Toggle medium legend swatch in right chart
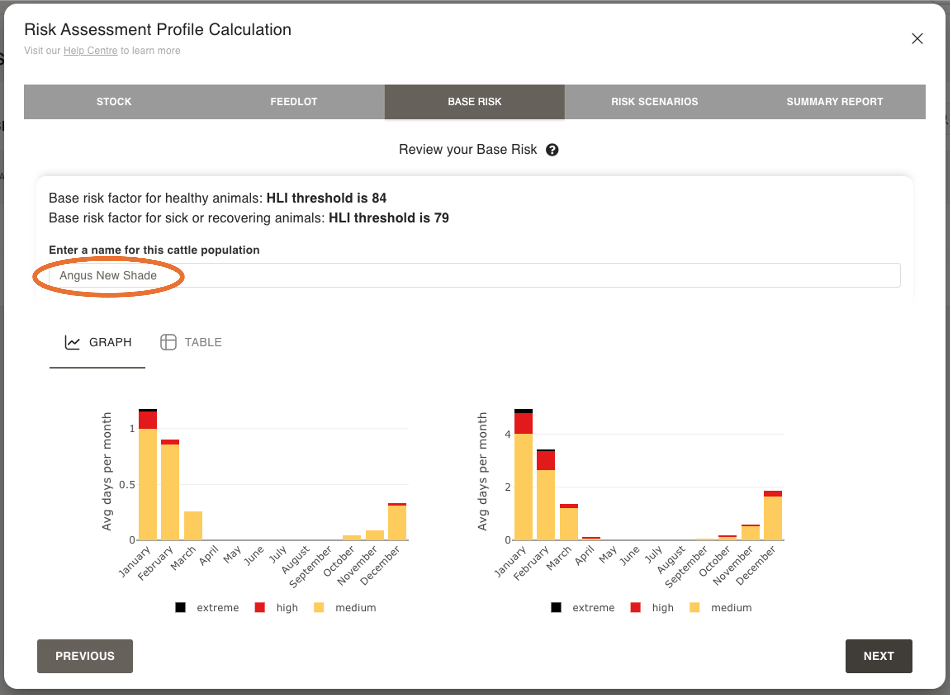The height and width of the screenshot is (695, 951). [694, 607]
